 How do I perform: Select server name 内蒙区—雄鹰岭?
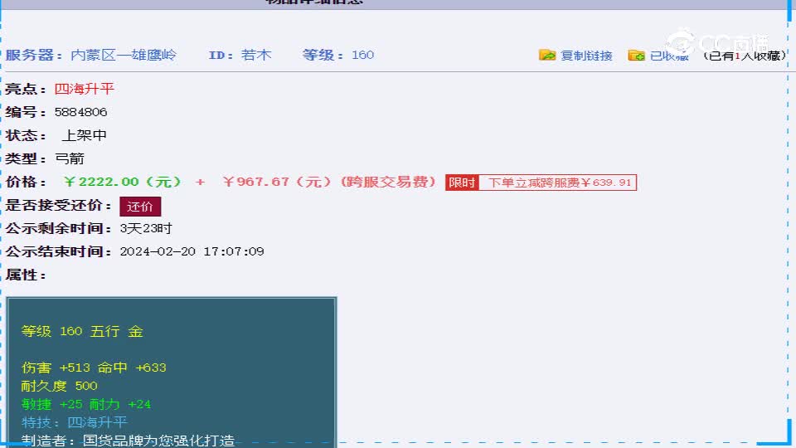[124, 55]
